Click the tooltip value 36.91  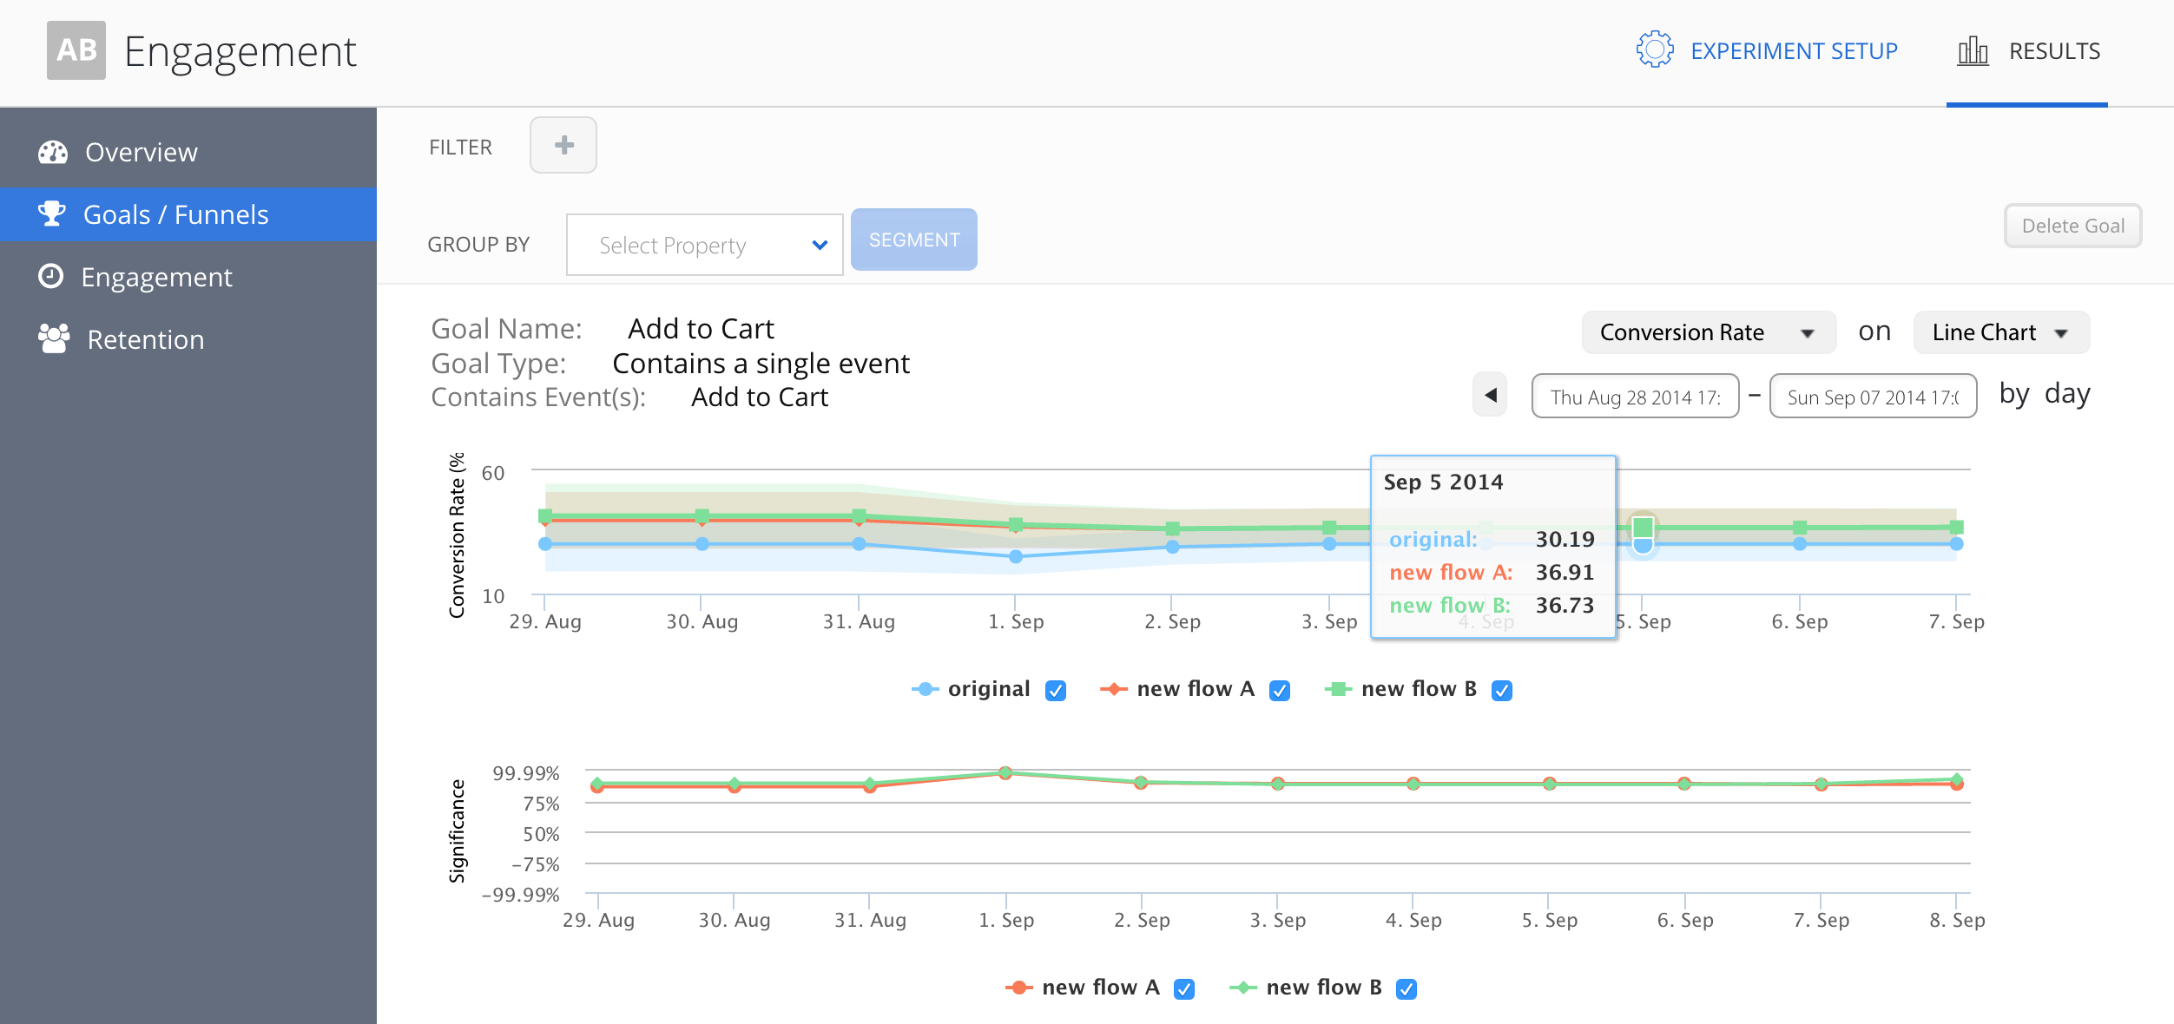[1565, 572]
